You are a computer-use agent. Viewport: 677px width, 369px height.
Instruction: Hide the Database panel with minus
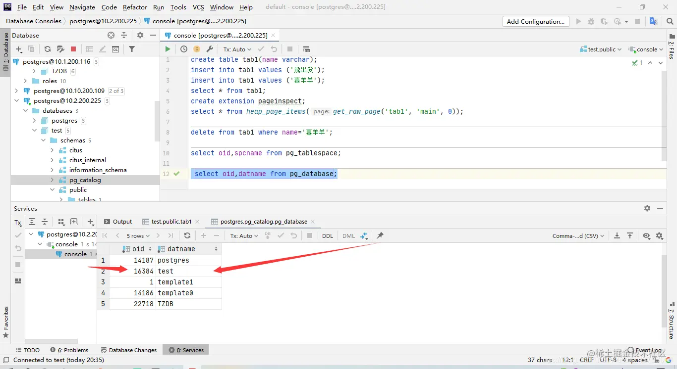(153, 35)
